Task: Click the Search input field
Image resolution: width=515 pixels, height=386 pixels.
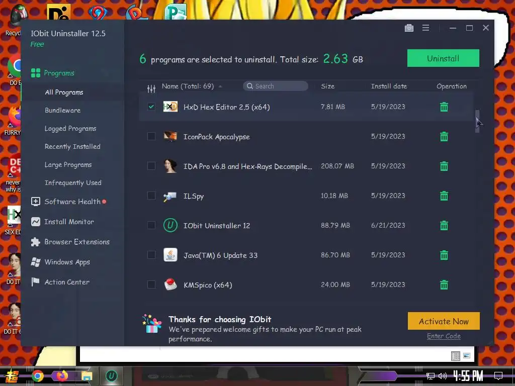Action: pos(276,86)
